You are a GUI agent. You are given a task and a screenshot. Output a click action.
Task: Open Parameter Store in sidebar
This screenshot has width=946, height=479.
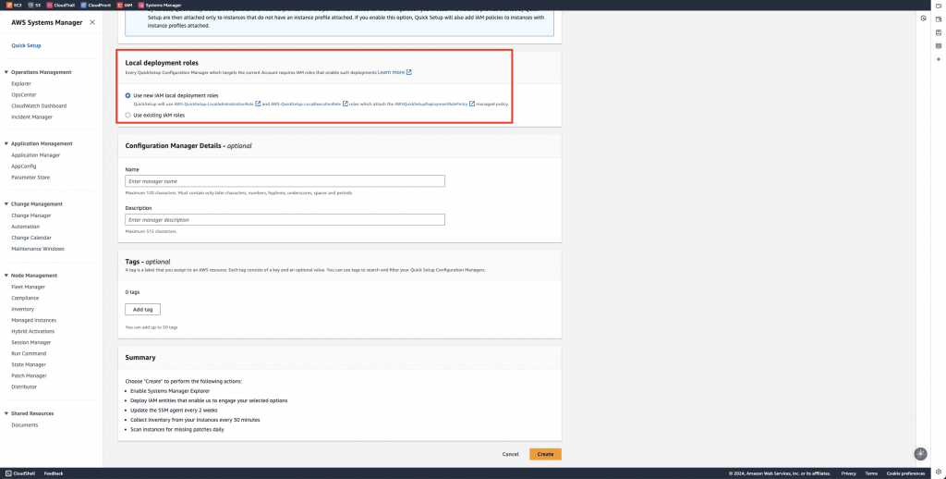(30, 178)
